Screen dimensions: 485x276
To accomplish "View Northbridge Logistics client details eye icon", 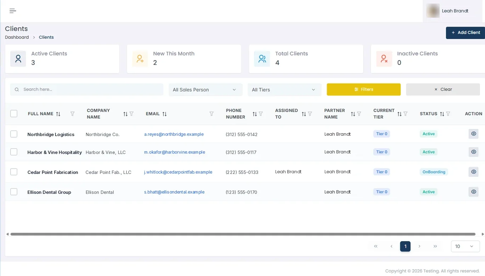I will [x=474, y=134].
